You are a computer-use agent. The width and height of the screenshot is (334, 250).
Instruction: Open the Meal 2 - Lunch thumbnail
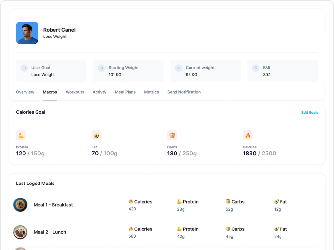(21, 232)
